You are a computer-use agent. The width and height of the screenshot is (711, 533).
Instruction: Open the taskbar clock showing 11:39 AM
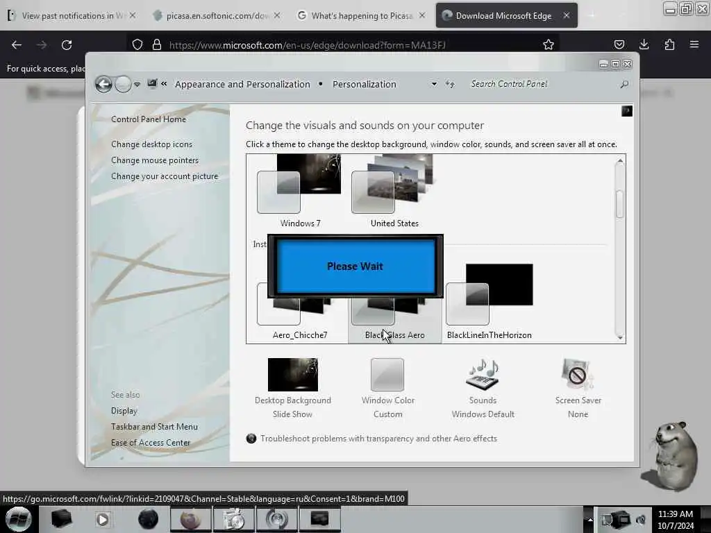coord(676,520)
